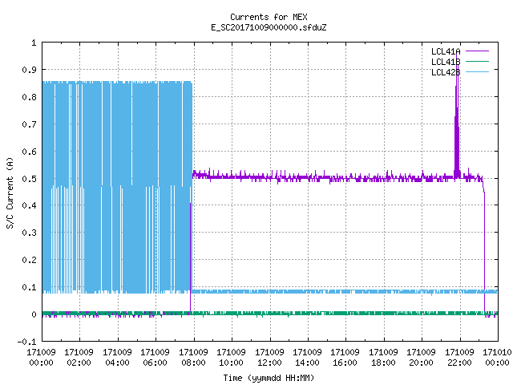The height and width of the screenshot is (385, 513).
Task: Click the x-axis tick 171009 22:00
Action: (x=459, y=358)
